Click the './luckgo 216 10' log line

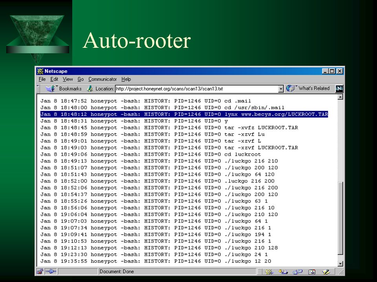pyautogui.click(x=157, y=208)
